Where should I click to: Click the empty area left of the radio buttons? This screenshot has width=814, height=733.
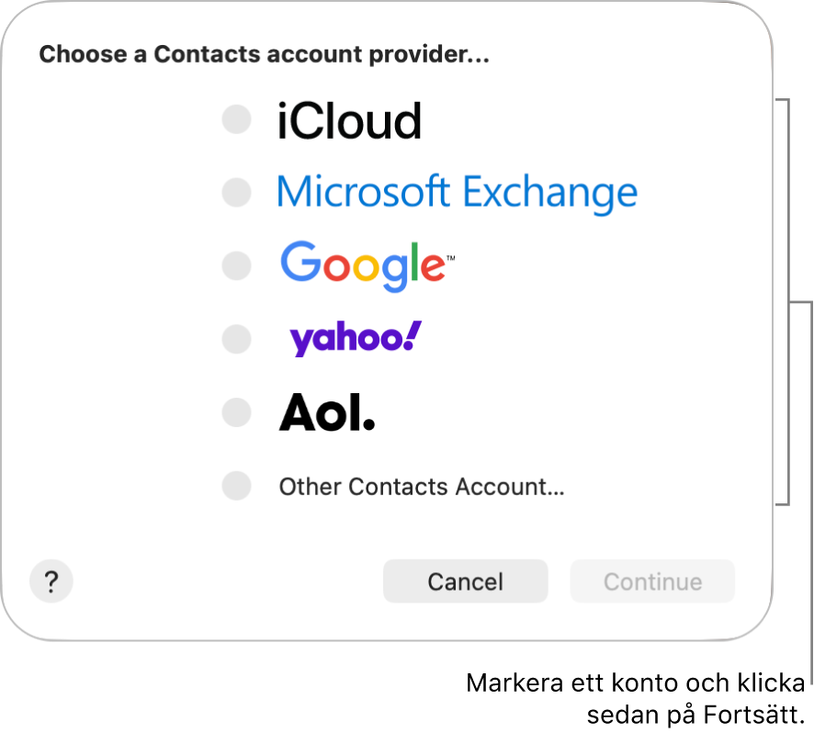(x=119, y=303)
